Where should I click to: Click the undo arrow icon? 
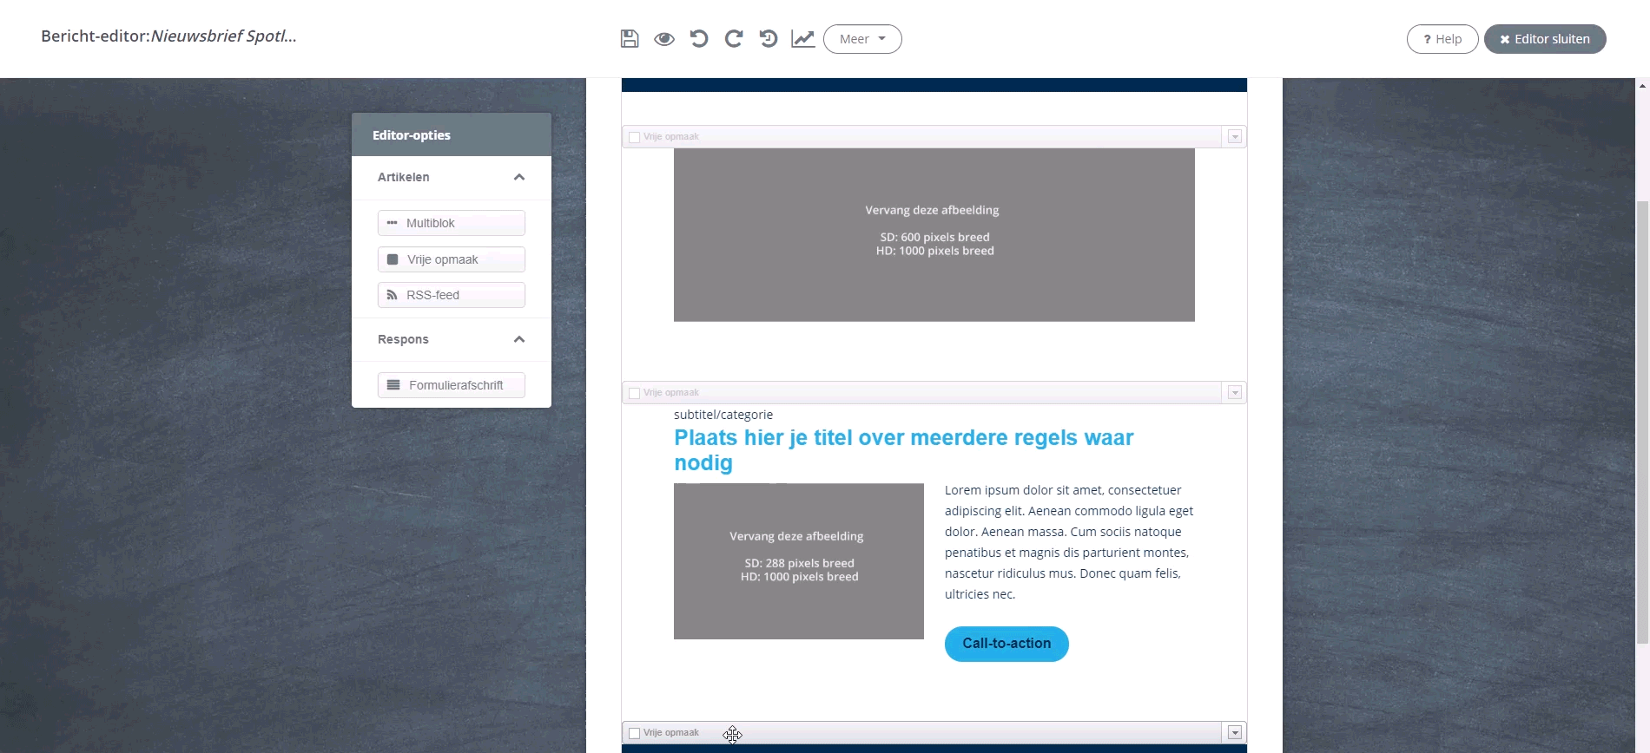[x=699, y=39]
